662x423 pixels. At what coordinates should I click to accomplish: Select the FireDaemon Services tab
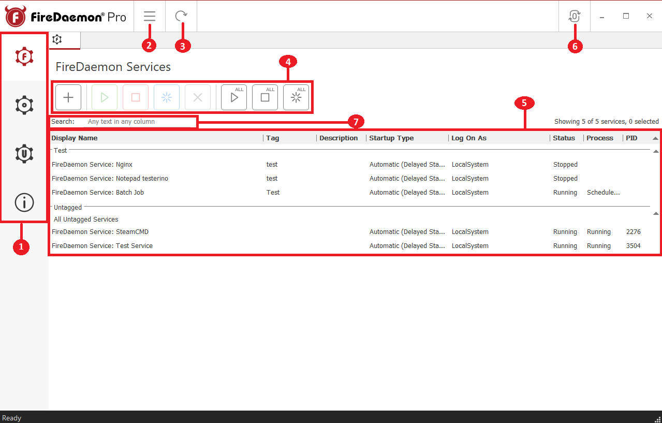(65, 40)
